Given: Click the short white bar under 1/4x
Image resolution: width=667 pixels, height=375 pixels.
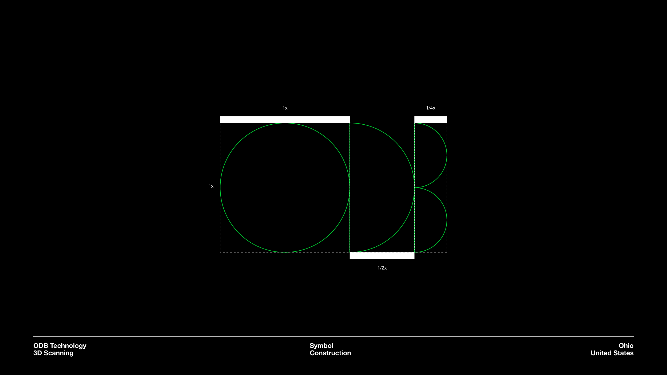Looking at the screenshot, I should coord(430,120).
